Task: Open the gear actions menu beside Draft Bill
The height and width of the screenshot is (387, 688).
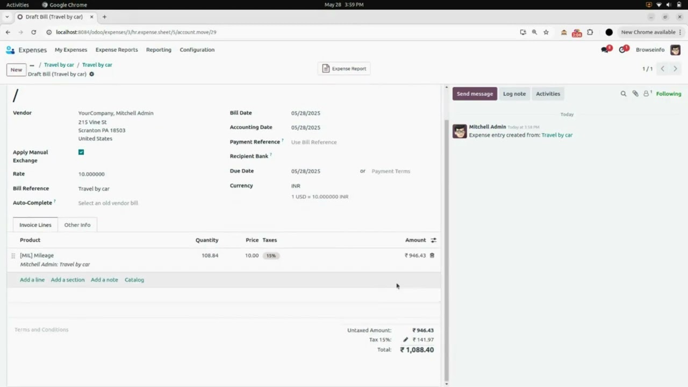Action: [x=91, y=74]
